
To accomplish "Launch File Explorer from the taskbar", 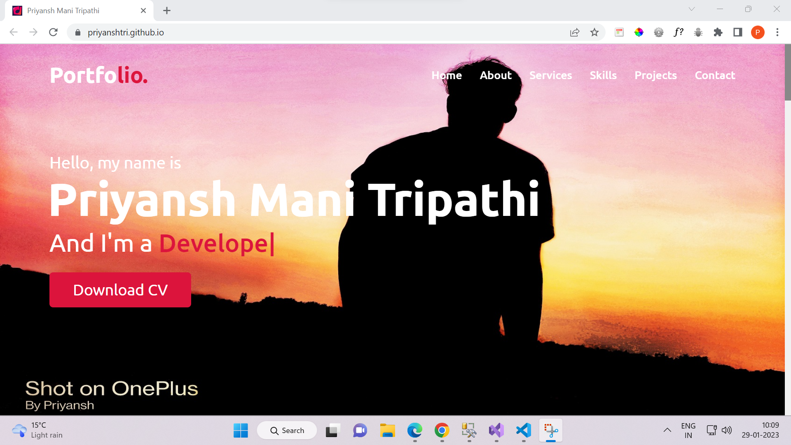I will pyautogui.click(x=387, y=431).
